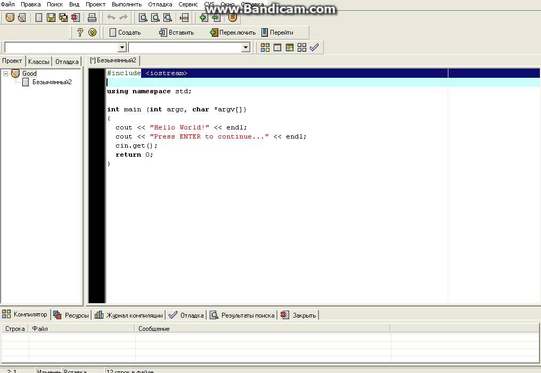541x373 pixels.
Task: Select the Good project in tree
Action: (29, 74)
